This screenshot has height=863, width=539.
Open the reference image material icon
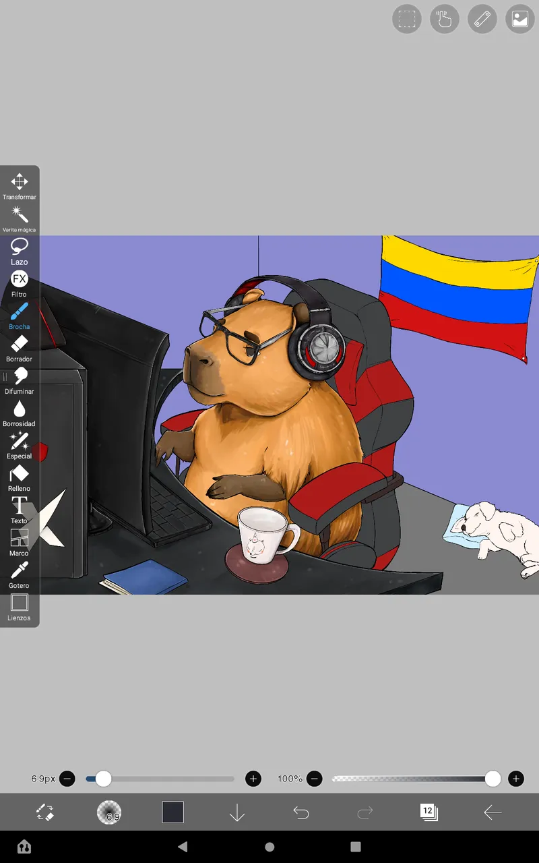[520, 19]
